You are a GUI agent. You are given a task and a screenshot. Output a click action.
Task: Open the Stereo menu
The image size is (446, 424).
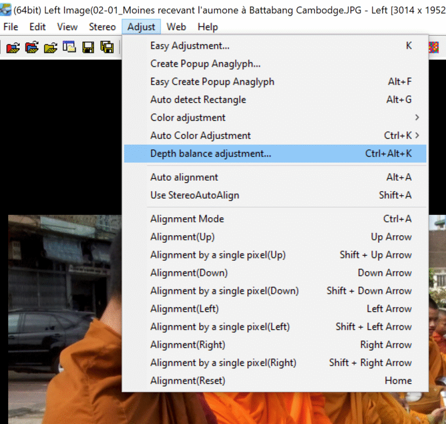(102, 27)
